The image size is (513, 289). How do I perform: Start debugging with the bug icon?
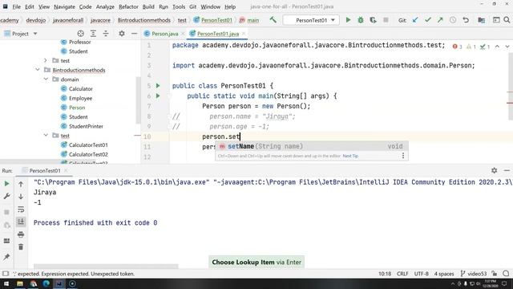click(x=361, y=20)
